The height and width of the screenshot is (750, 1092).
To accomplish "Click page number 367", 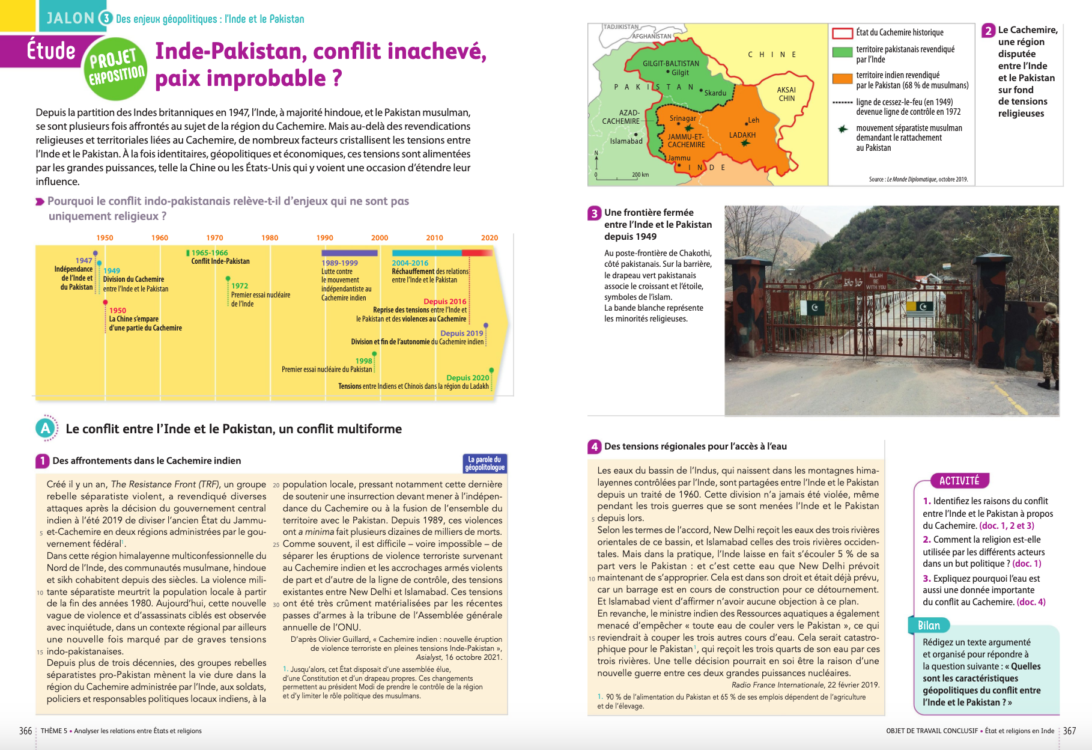I will tap(1070, 731).
